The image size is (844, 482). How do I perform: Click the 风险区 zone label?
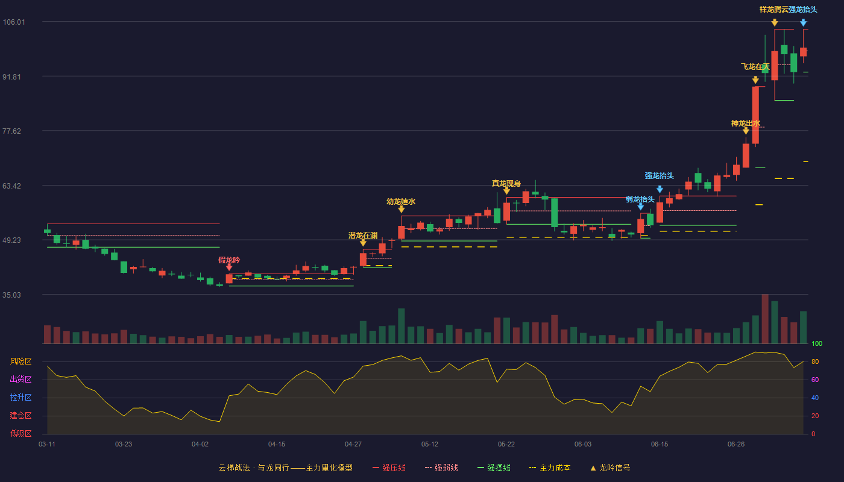20,361
